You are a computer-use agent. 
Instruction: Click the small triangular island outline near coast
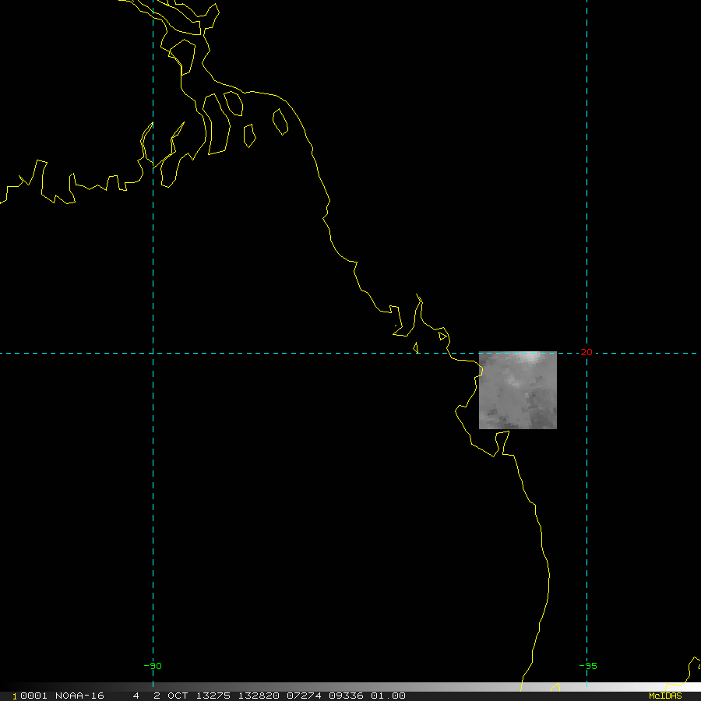click(442, 336)
